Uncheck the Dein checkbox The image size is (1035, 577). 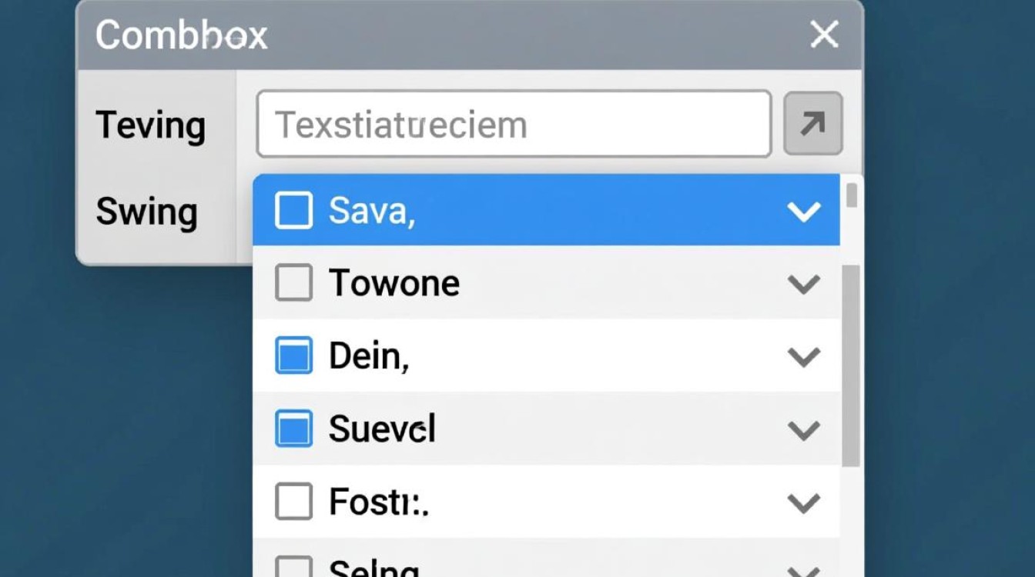(293, 355)
